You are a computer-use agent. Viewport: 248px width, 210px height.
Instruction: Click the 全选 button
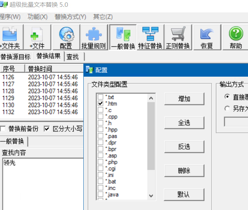(184, 123)
